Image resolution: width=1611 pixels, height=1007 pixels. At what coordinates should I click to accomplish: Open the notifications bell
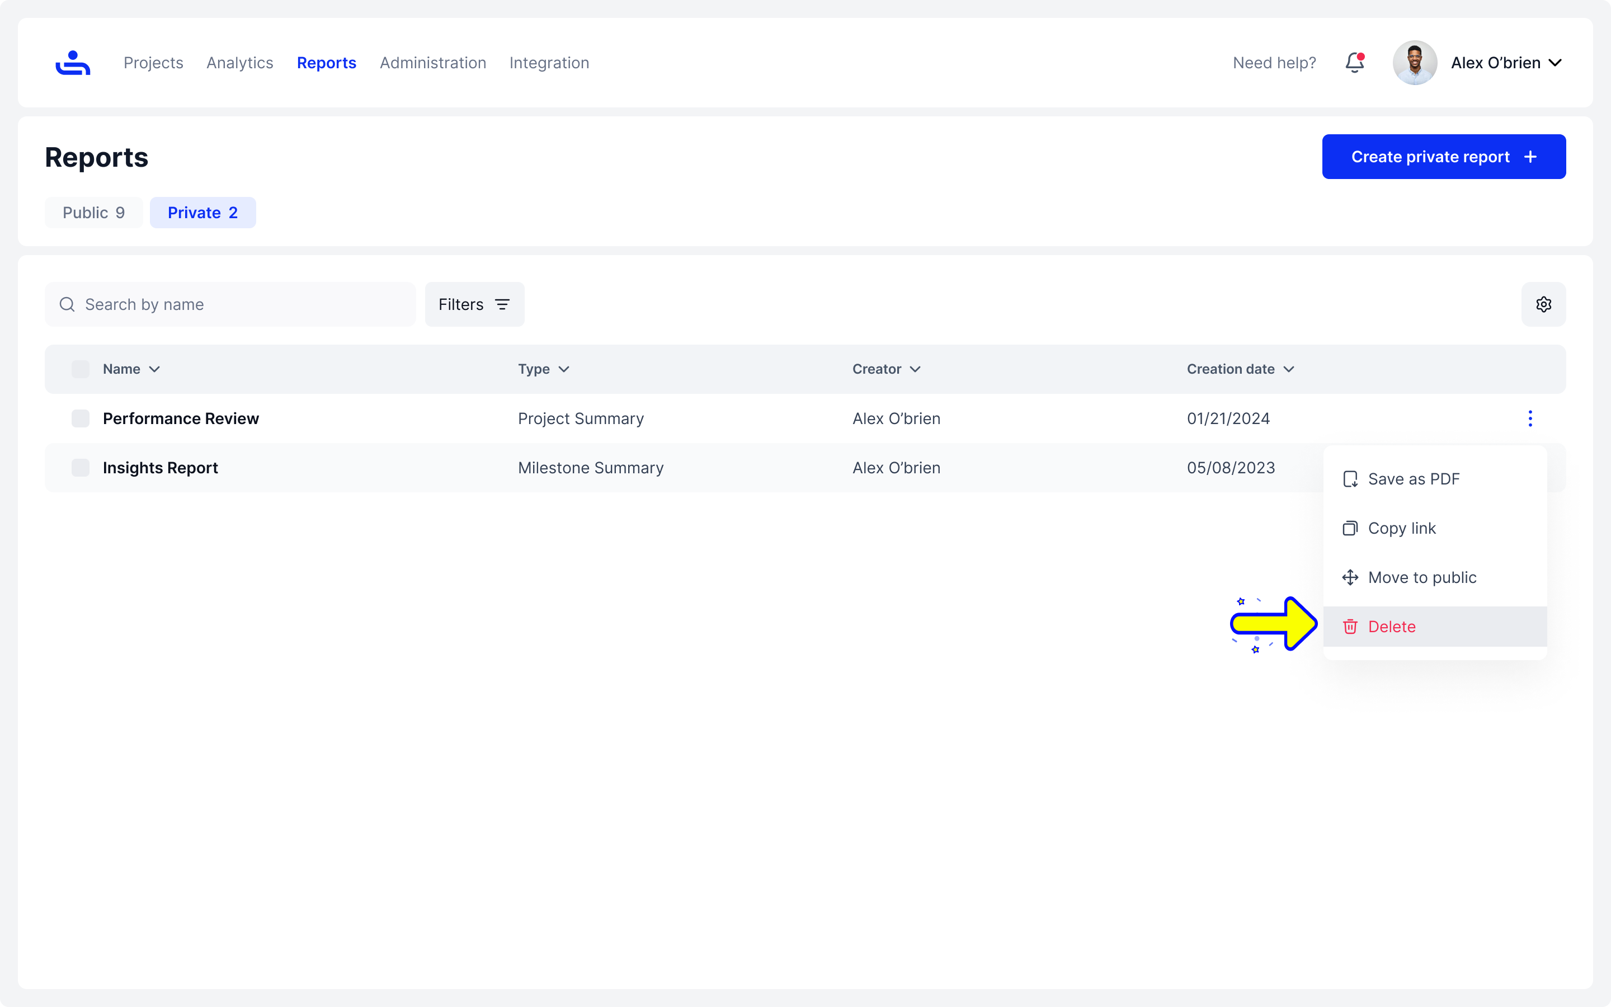point(1355,63)
